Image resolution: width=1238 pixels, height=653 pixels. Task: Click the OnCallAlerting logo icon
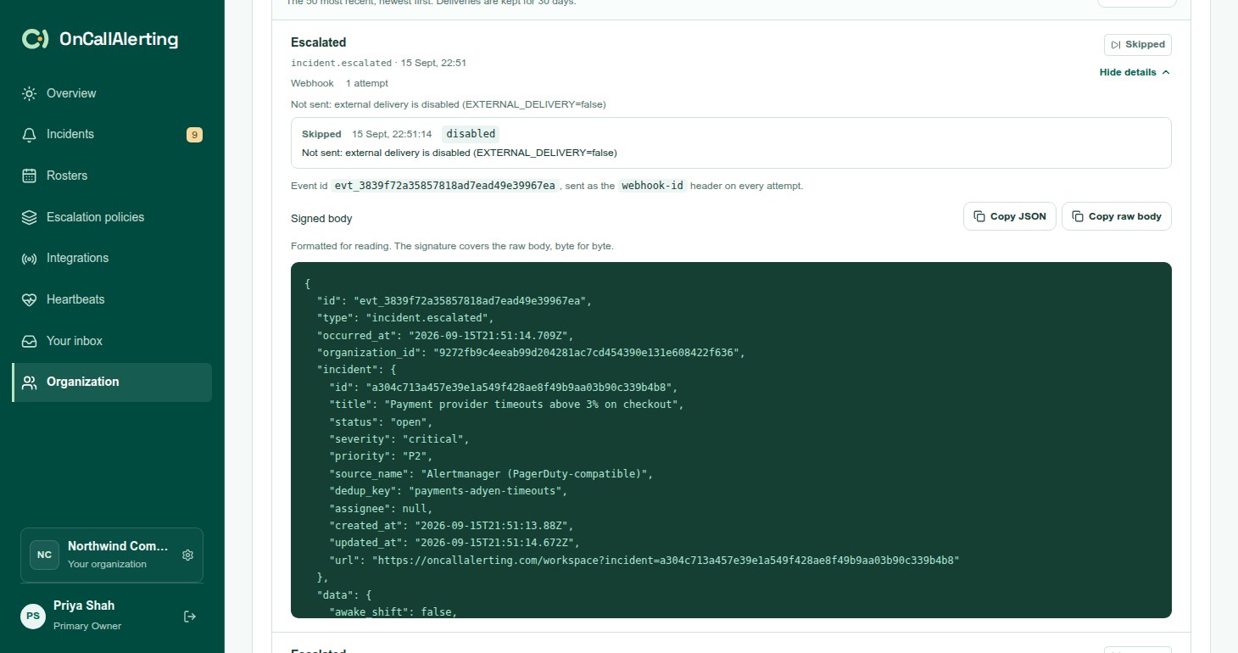coord(36,39)
